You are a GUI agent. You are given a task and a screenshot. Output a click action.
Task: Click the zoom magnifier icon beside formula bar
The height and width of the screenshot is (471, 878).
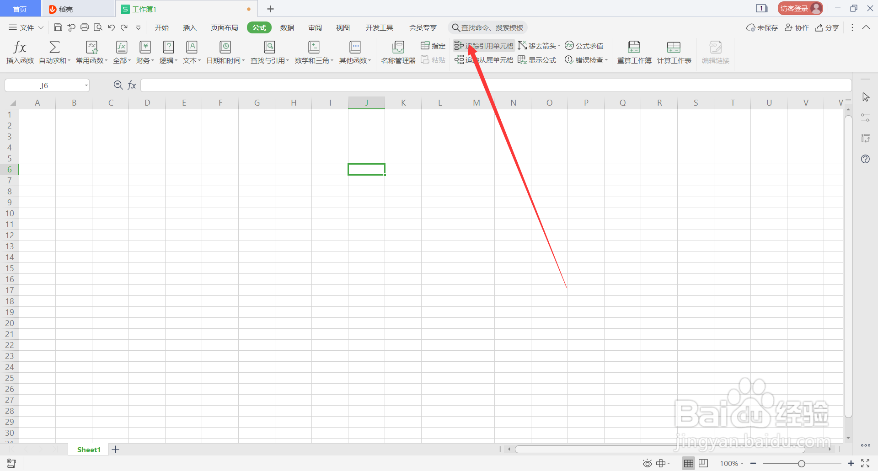tap(118, 85)
